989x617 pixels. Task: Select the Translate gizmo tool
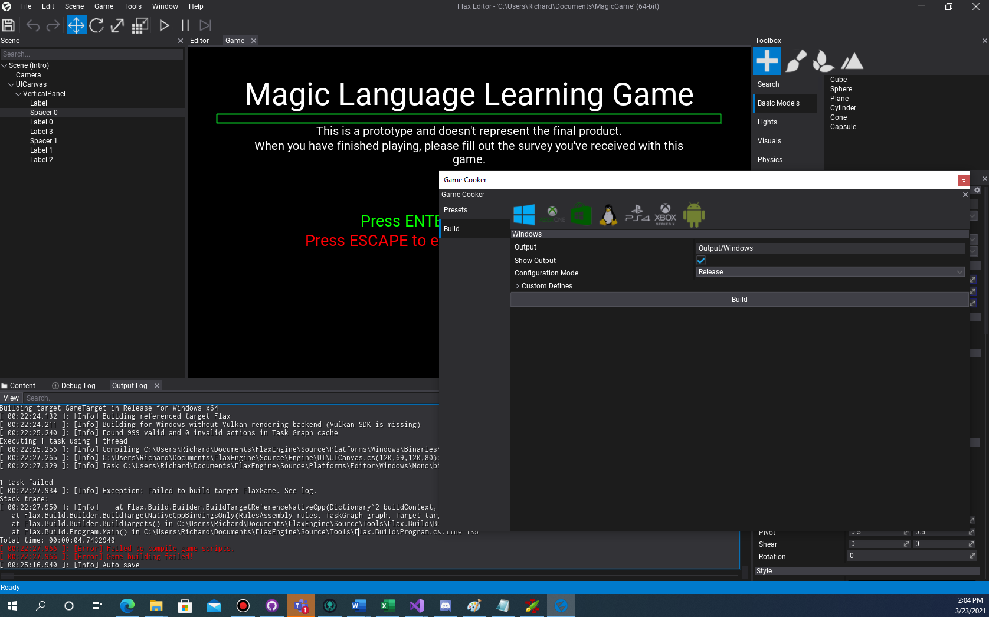(x=76, y=25)
